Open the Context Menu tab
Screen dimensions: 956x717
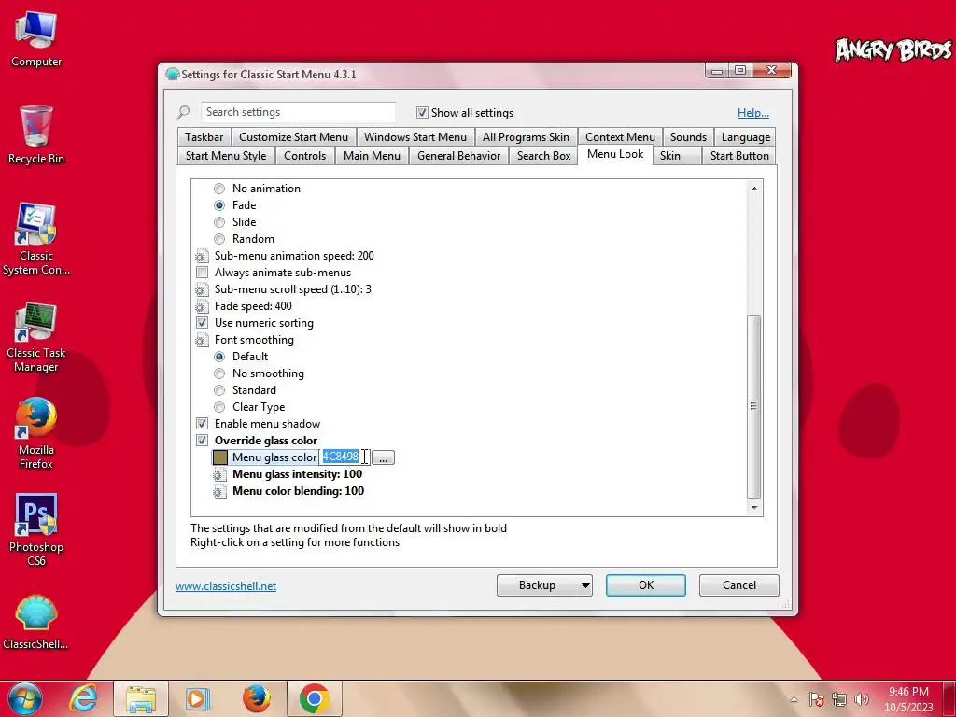point(620,137)
